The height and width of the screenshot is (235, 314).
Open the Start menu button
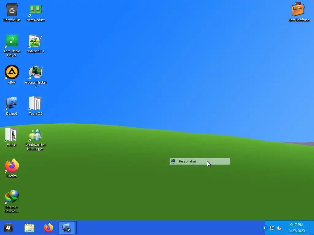pyautogui.click(x=8, y=228)
